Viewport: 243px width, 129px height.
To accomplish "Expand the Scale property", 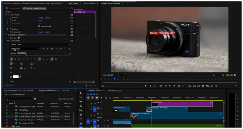I will point(8,20).
